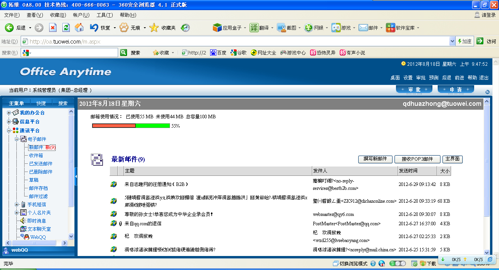Click the Refresh page icon
499x270 pixels.
point(66,28)
